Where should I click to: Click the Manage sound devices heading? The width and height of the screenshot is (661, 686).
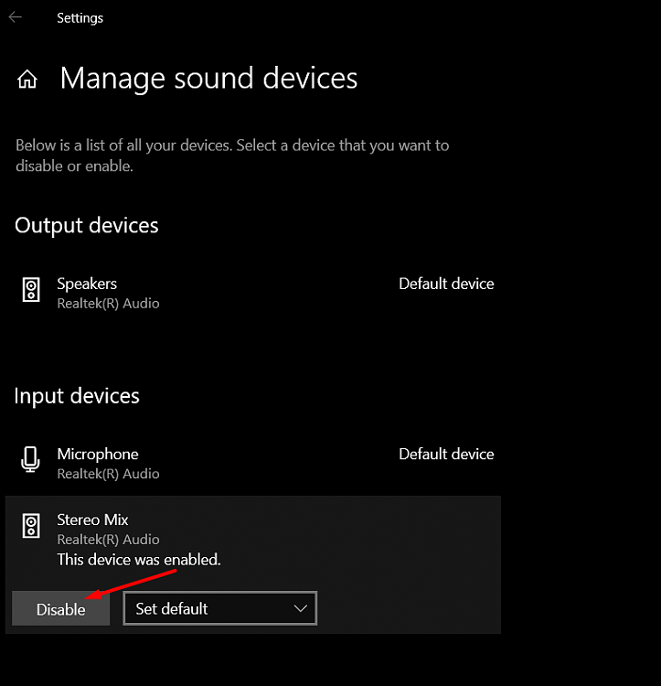(209, 79)
